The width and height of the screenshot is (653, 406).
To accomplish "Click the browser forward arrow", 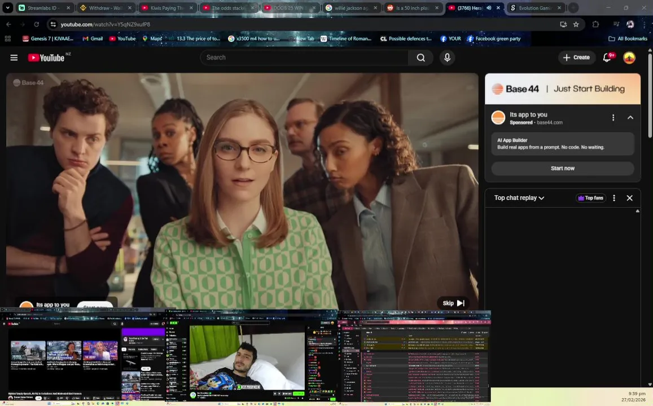I will pos(23,24).
